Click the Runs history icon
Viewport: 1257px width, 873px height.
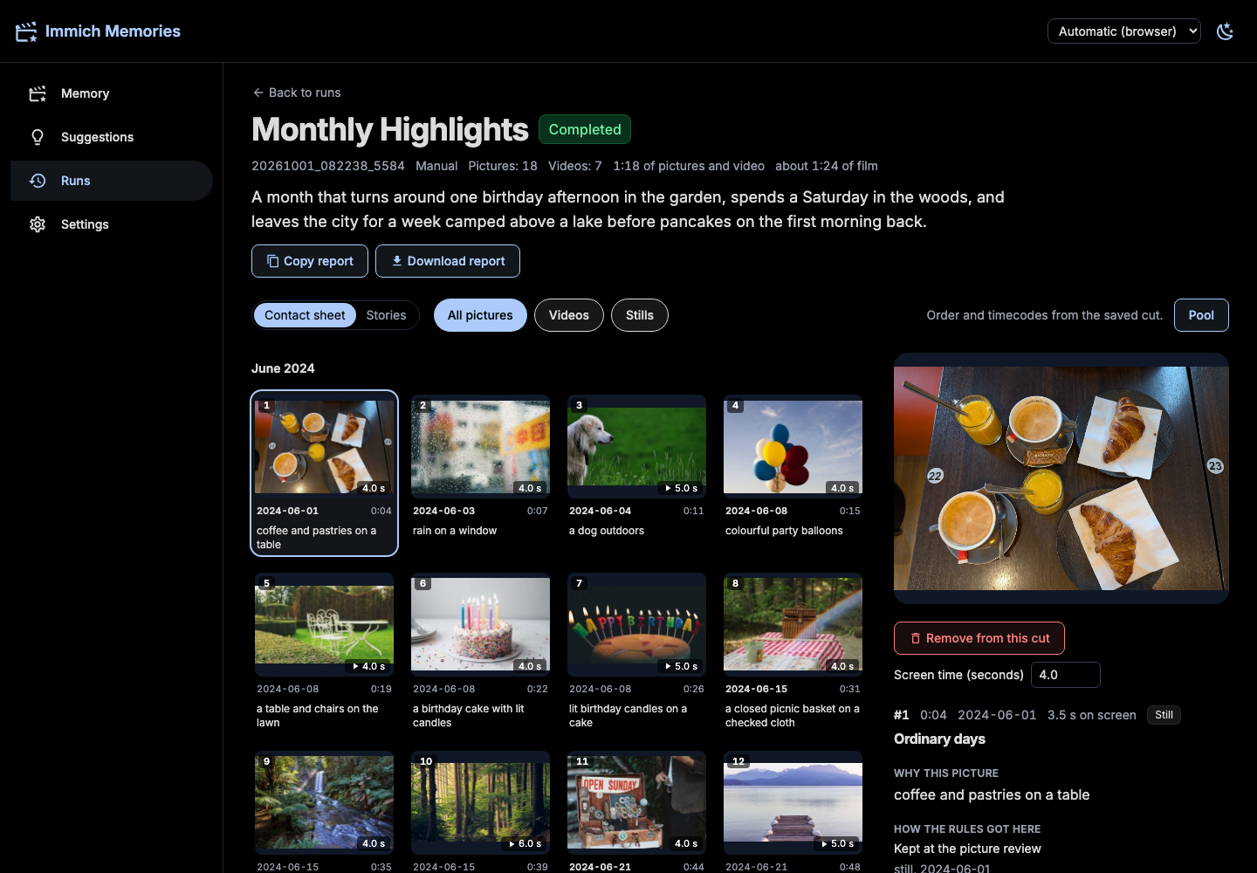[38, 181]
